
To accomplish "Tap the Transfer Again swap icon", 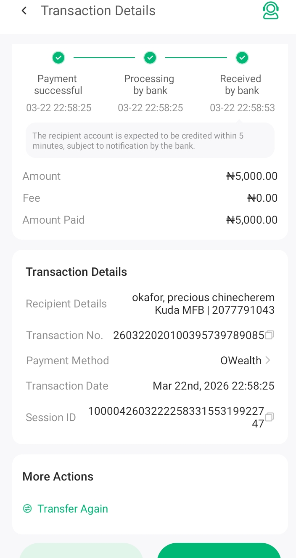I will (27, 509).
